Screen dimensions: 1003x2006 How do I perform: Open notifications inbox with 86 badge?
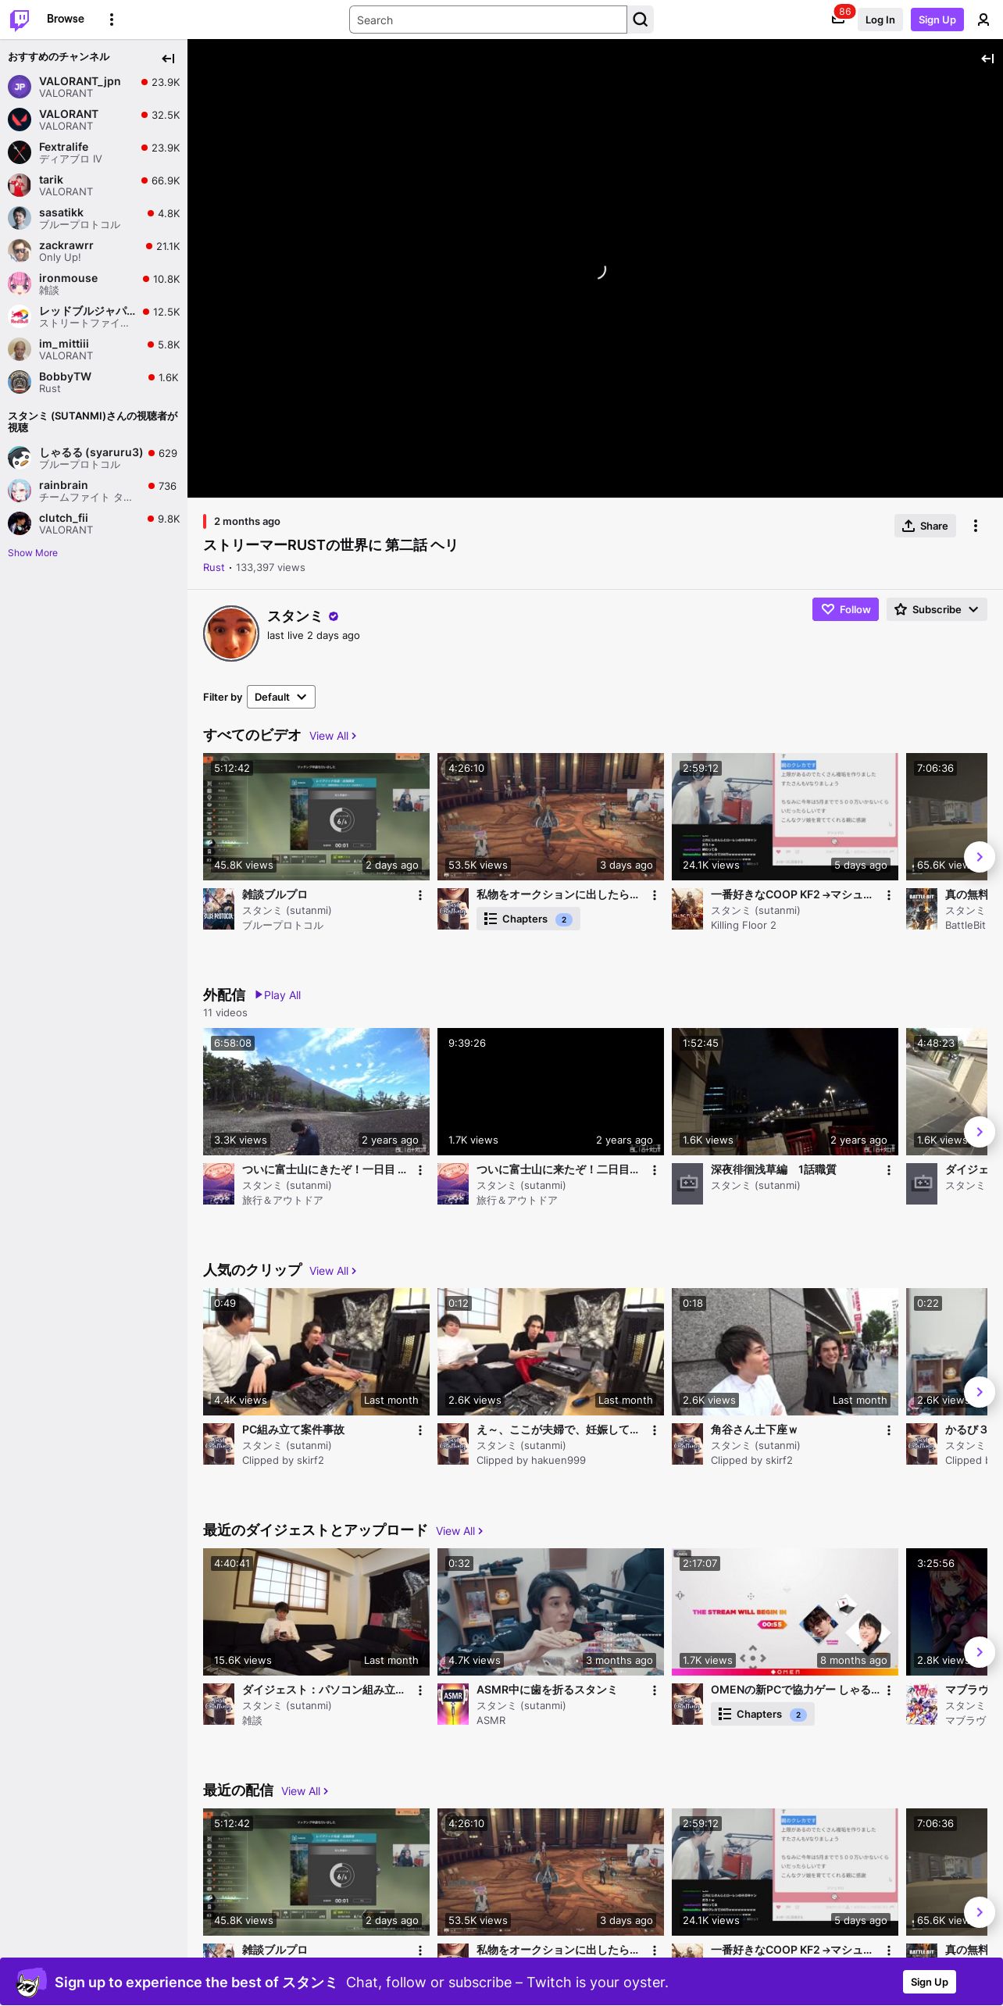pyautogui.click(x=838, y=20)
